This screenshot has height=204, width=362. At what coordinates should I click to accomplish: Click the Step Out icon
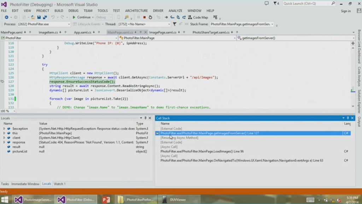[x=184, y=17]
